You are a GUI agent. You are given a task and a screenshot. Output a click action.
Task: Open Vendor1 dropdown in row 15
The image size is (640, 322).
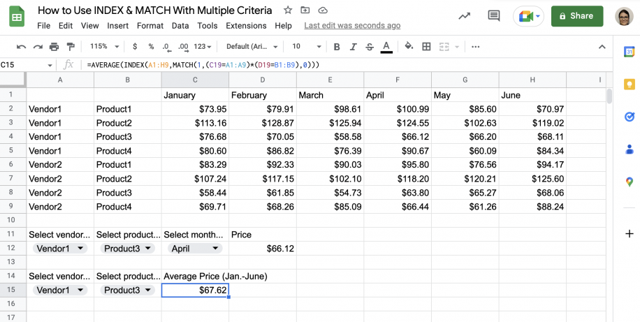[x=60, y=290]
